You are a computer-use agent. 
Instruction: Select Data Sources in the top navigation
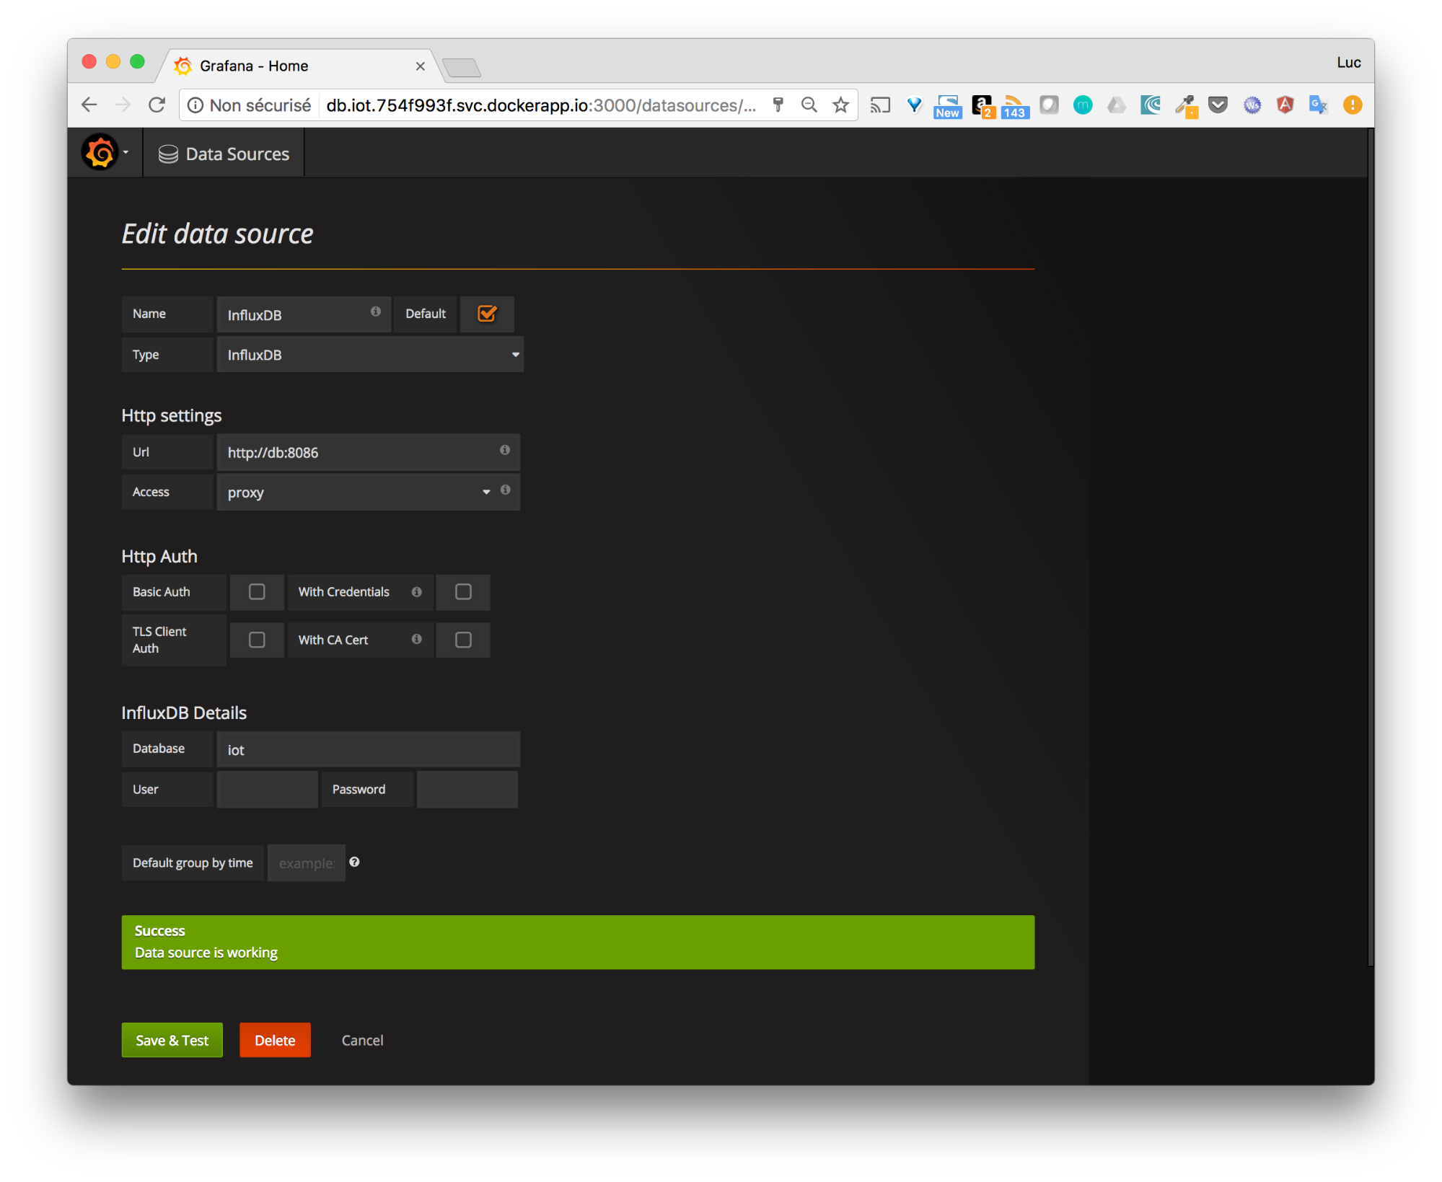tap(237, 153)
